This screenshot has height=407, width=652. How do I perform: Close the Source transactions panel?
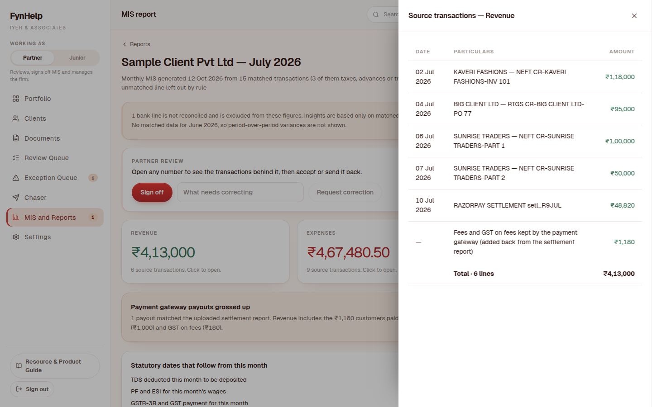(x=634, y=16)
